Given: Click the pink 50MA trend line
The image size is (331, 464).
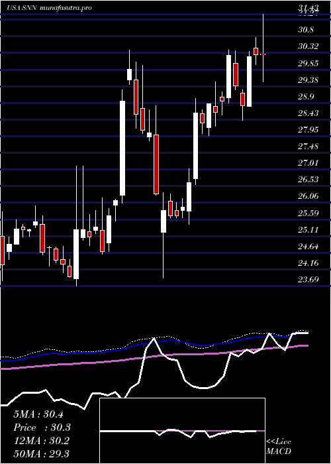Looking at the screenshot, I should 154,357.
